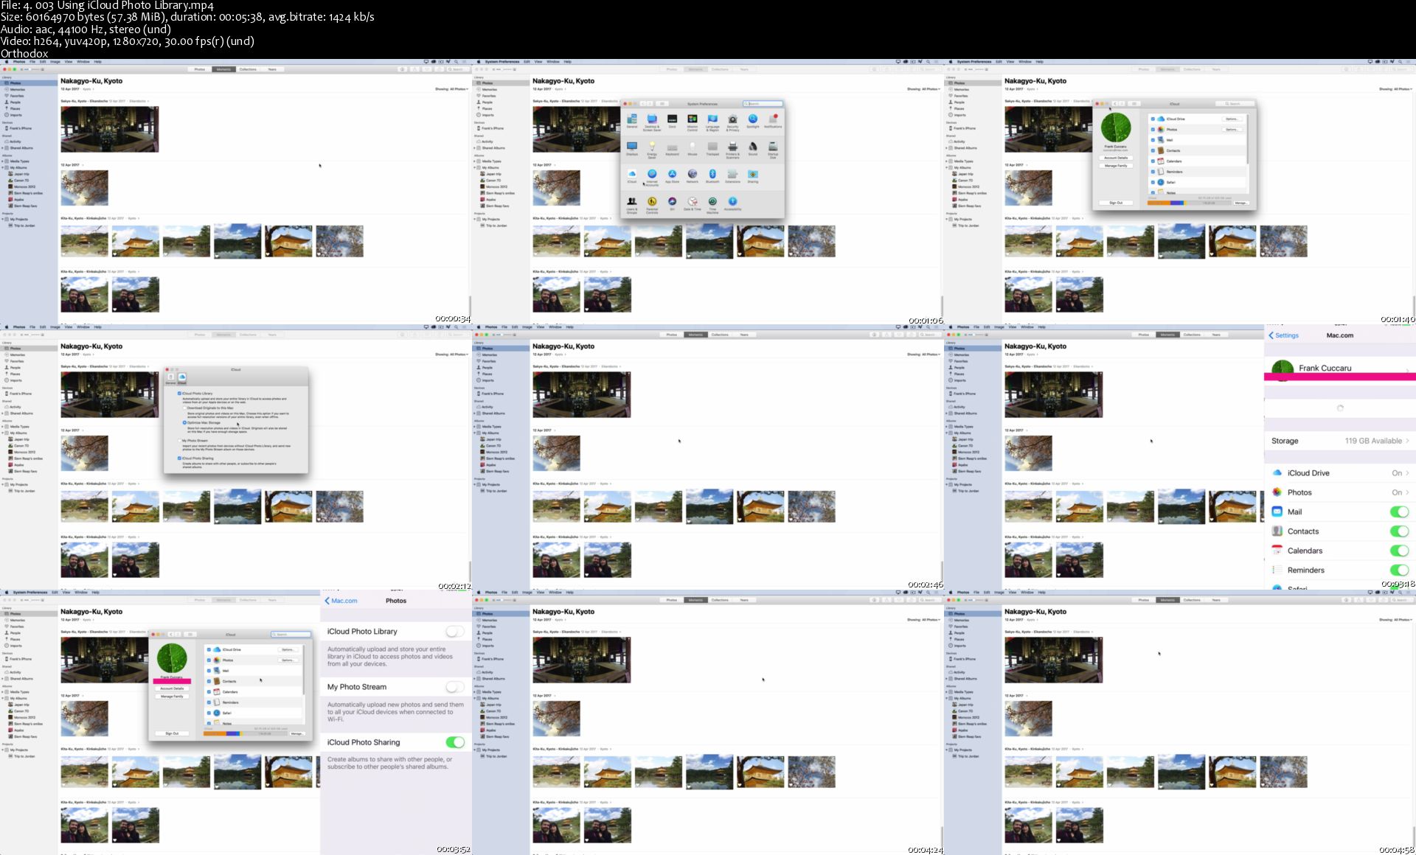Viewport: 1416px width, 855px height.
Task: Open the Mouse preferences icon
Action: point(693,147)
